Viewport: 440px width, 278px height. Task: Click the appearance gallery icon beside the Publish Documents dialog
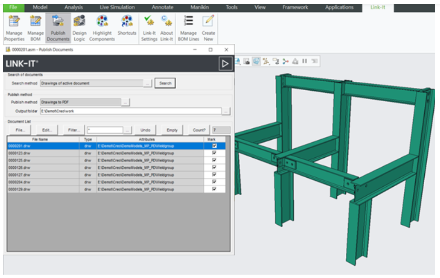tap(238, 61)
